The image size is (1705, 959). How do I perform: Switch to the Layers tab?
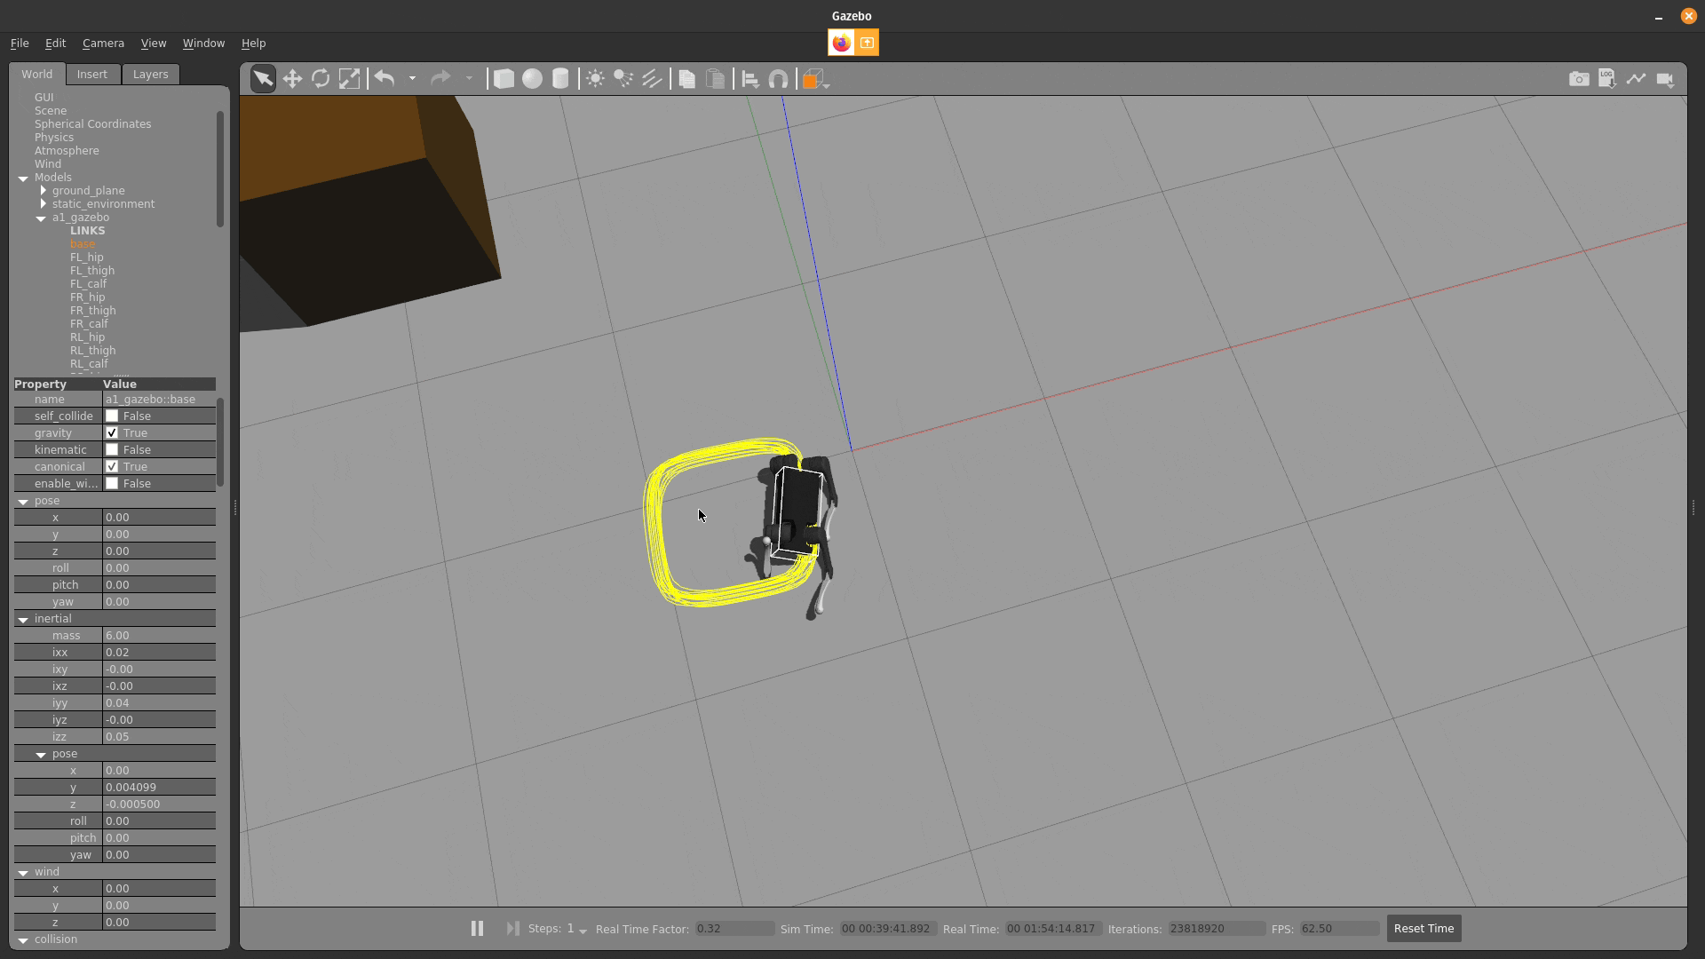(x=150, y=74)
